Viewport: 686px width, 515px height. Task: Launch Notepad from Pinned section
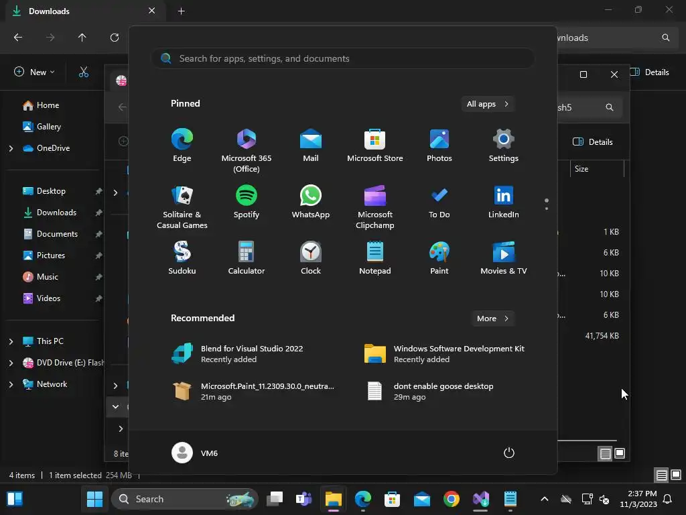(375, 258)
